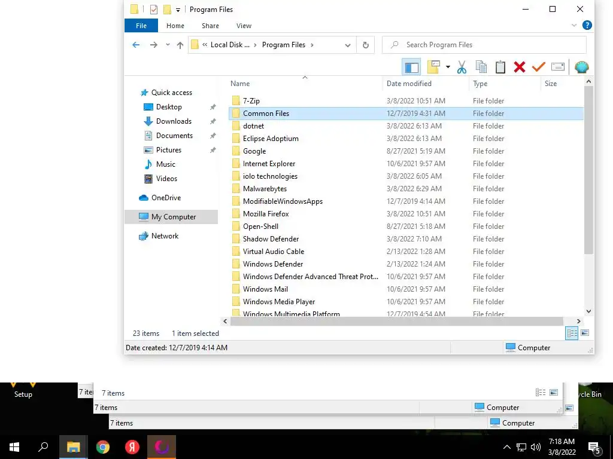Expand breadcrumb chevron after Program Files
Viewport: 613px width, 459px height.
pos(312,45)
